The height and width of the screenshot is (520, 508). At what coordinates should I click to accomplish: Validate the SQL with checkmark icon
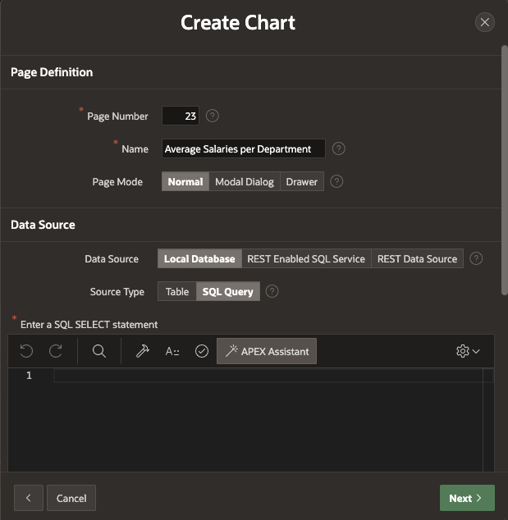pos(202,351)
